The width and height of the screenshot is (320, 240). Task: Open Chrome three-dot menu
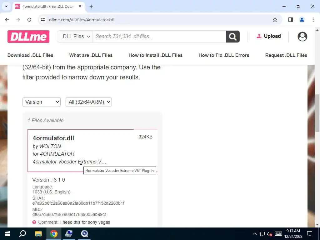(313, 20)
